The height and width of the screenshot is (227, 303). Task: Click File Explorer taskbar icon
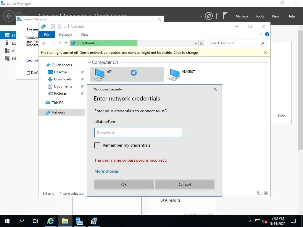(x=65, y=221)
